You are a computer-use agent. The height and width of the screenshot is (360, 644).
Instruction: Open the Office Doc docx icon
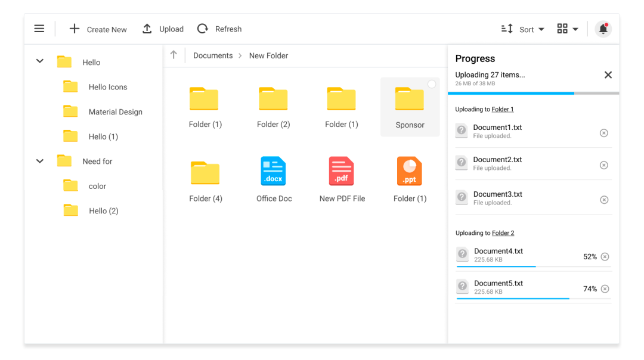tap(274, 171)
